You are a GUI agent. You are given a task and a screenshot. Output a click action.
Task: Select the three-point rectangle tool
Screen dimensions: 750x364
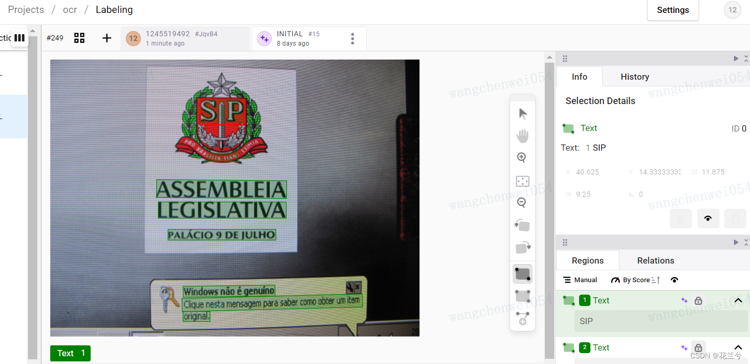[x=523, y=296]
